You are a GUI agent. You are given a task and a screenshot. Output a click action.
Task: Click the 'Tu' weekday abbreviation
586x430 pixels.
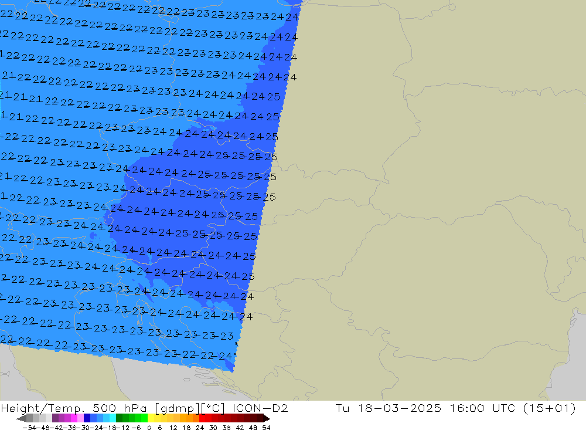click(x=342, y=408)
